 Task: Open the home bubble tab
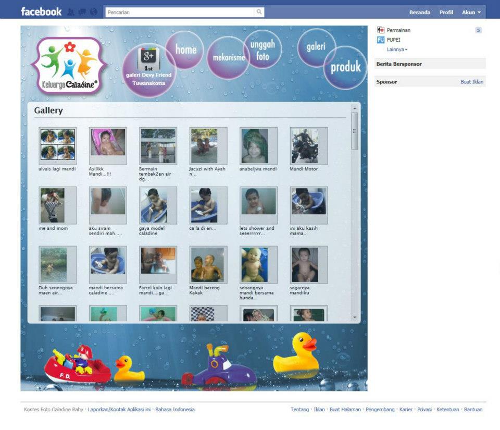click(x=184, y=50)
